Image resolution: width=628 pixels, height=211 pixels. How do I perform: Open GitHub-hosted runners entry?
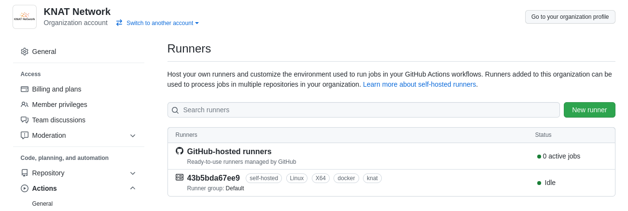pyautogui.click(x=229, y=151)
